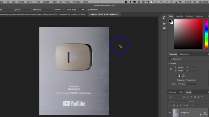This screenshot has width=209, height=117.
Task: Switch to the Paths tab
Action: click(x=181, y=92)
